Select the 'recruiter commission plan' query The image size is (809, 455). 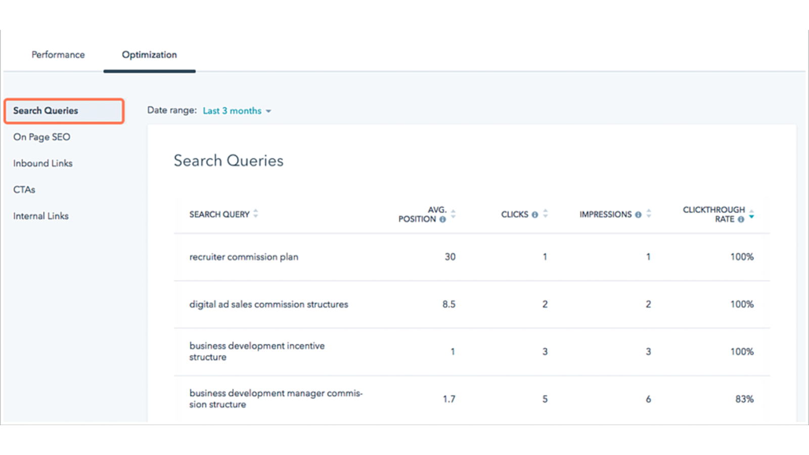[244, 257]
